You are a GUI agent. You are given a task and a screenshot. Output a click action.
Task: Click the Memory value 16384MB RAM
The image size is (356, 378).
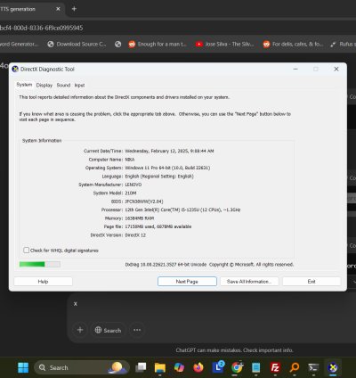[x=140, y=218]
